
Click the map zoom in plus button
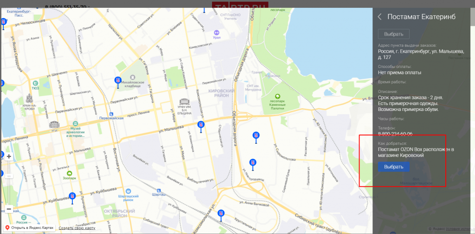pos(9,157)
